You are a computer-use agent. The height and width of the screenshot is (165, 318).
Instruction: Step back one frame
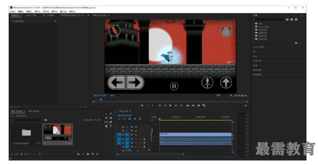[x=165, y=105]
